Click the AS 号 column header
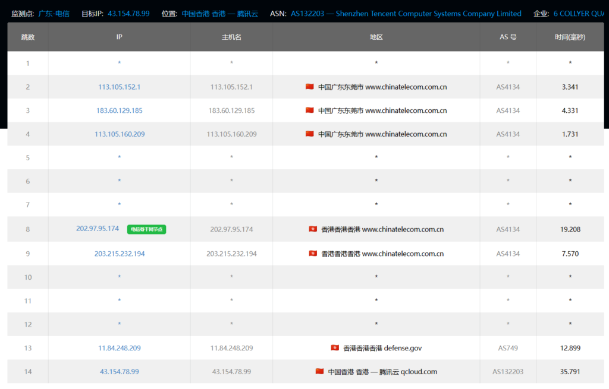This screenshot has height=389, width=609. pyautogui.click(x=508, y=37)
